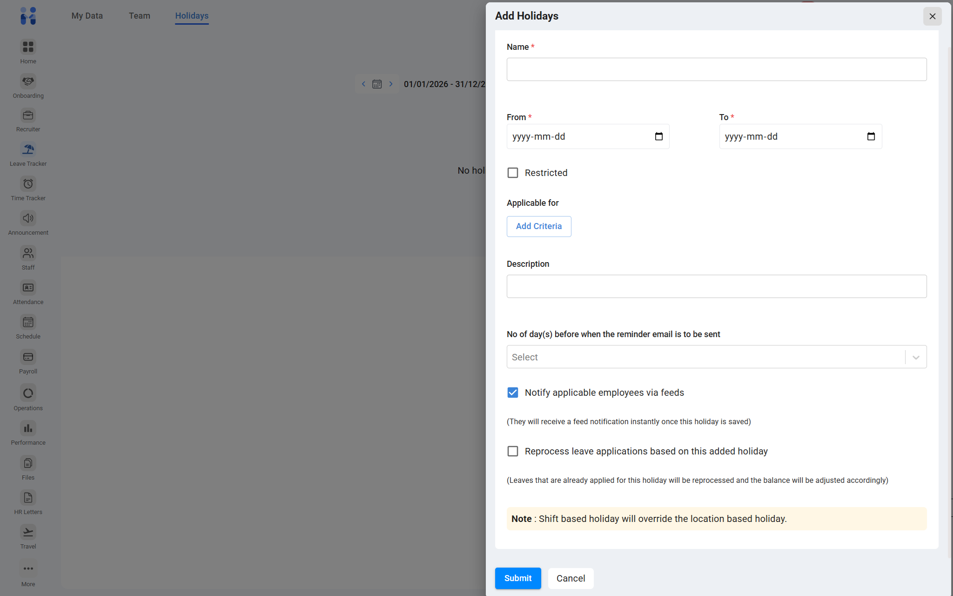Open the Payroll sidebar icon
Image resolution: width=953 pixels, height=596 pixels.
[28, 357]
